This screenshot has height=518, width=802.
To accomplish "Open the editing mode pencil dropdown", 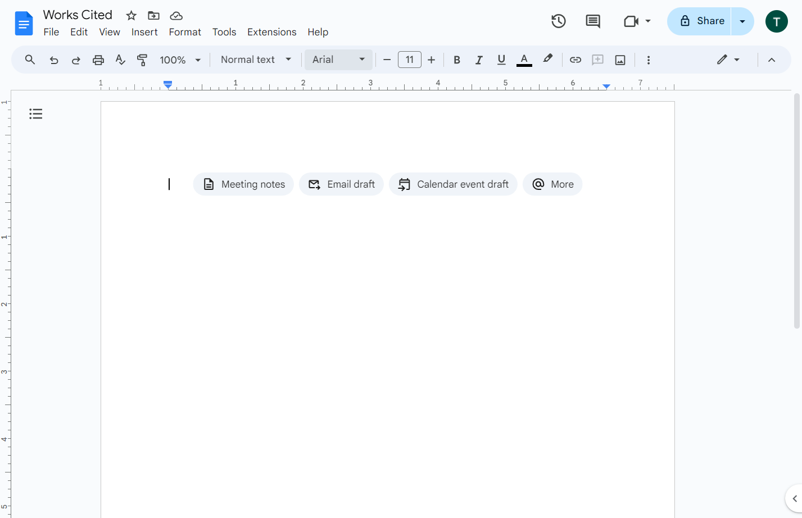I will point(728,60).
